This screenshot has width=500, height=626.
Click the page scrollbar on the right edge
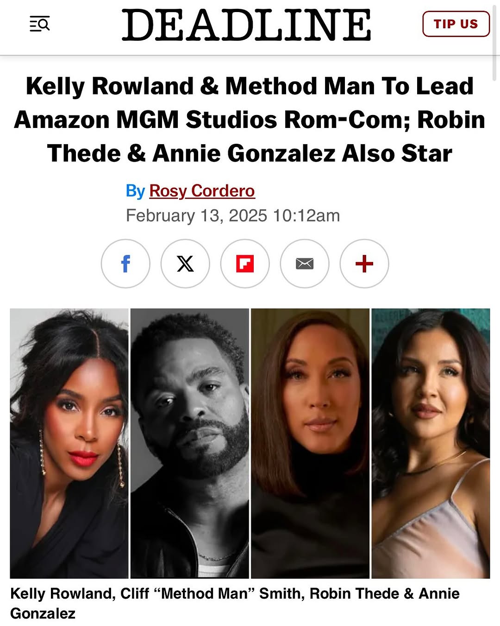click(x=496, y=37)
